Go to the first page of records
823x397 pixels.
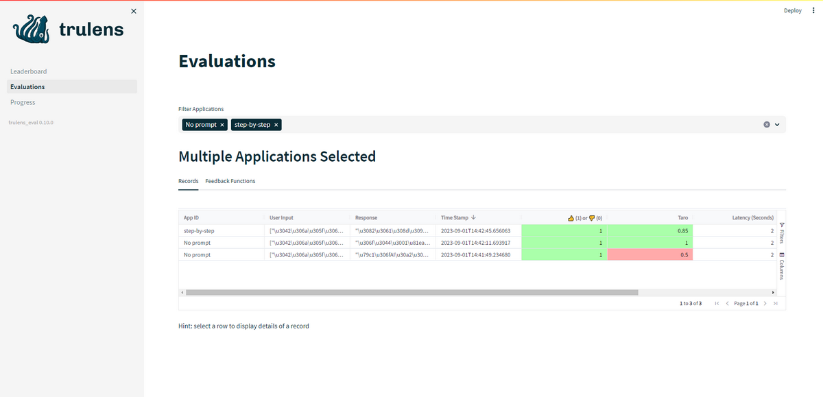(717, 303)
